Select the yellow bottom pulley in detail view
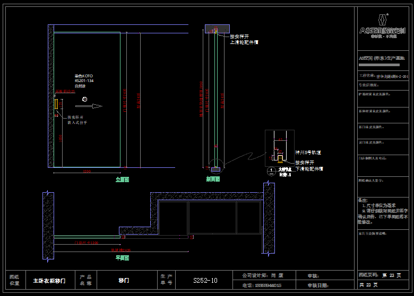The image size is (414, 296). (279, 158)
